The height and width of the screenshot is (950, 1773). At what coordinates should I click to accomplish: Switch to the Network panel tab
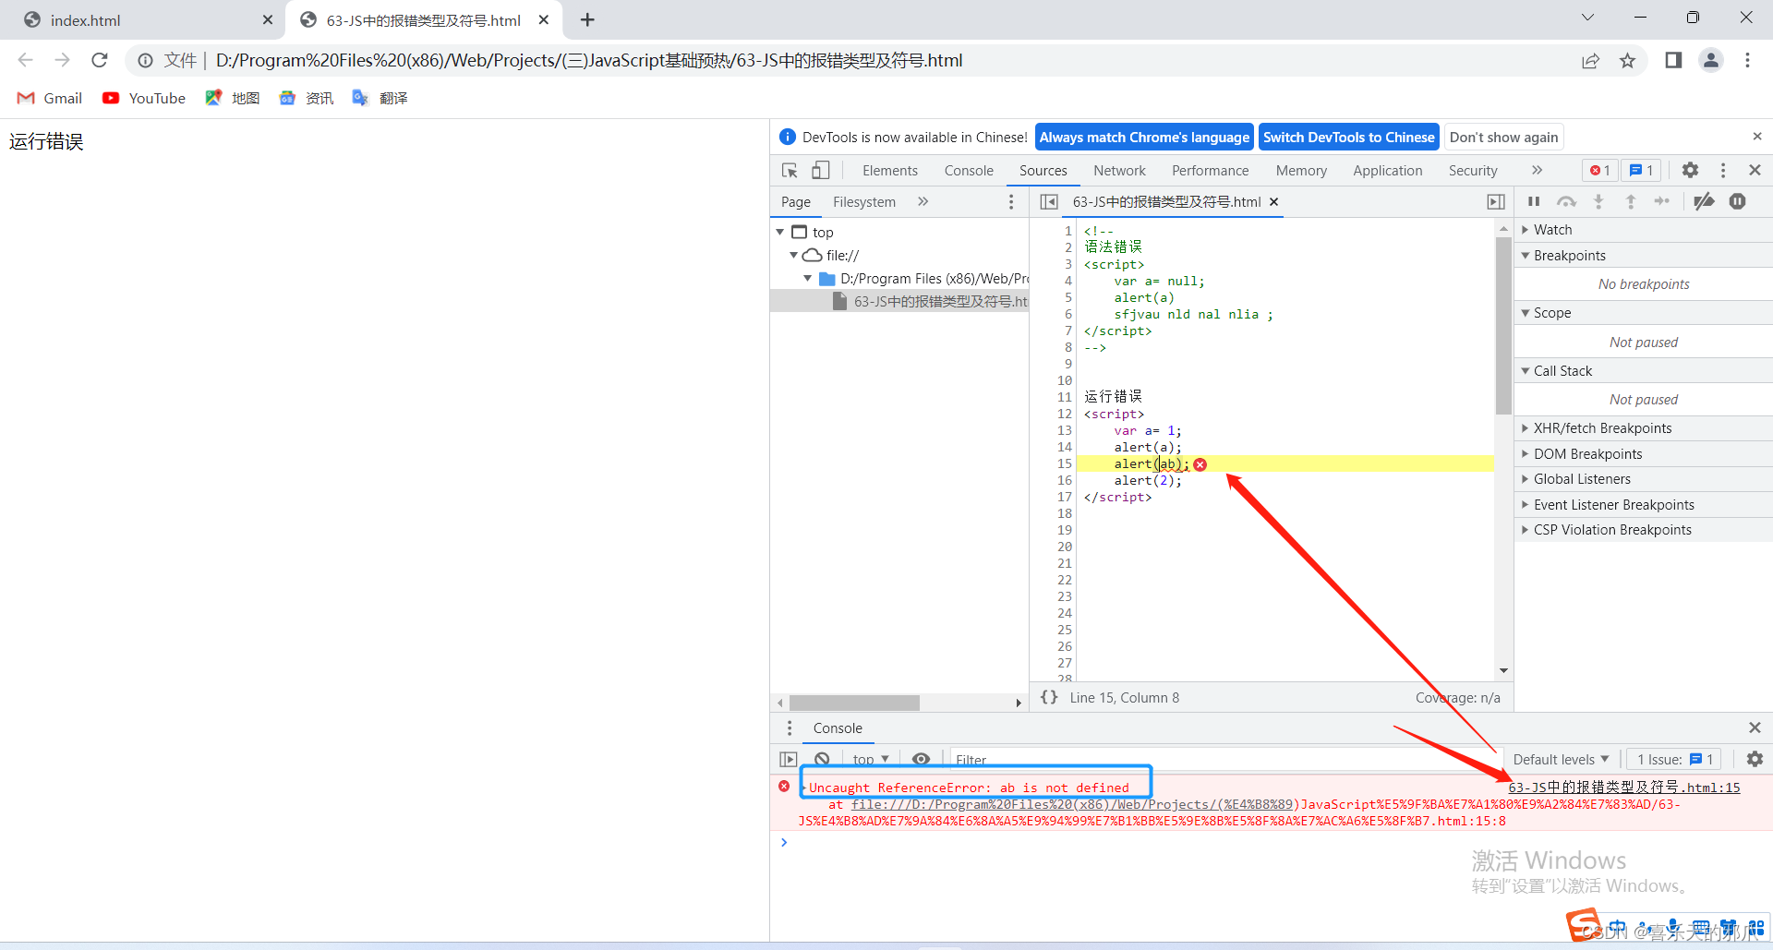pyautogui.click(x=1119, y=171)
